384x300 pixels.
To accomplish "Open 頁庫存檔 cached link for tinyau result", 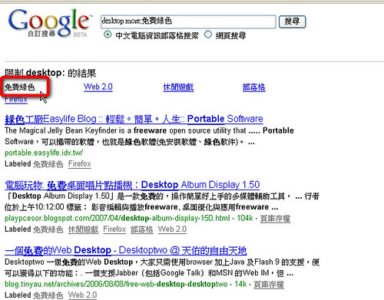I will (x=269, y=285).
